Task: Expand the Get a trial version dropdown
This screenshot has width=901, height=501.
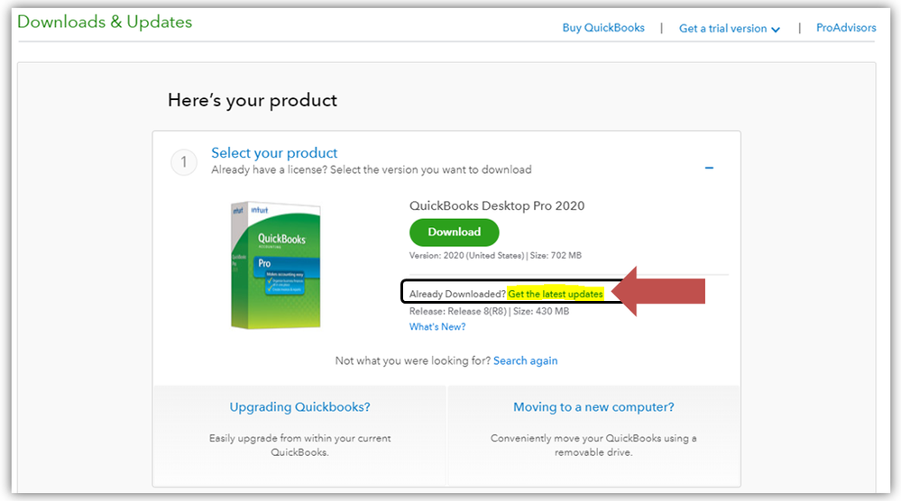Action: pos(730,28)
